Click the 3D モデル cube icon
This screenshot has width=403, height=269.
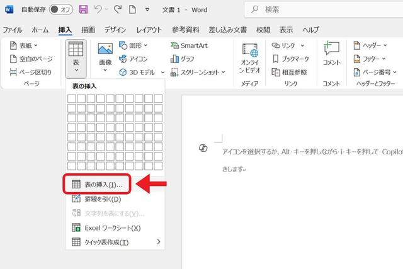123,72
